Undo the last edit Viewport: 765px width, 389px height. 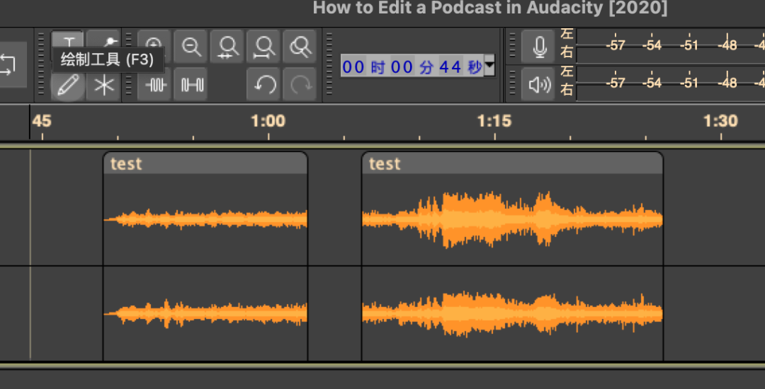[264, 86]
